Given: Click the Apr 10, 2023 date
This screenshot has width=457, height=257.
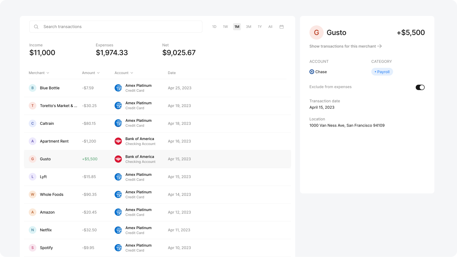Looking at the screenshot, I should tap(179, 248).
